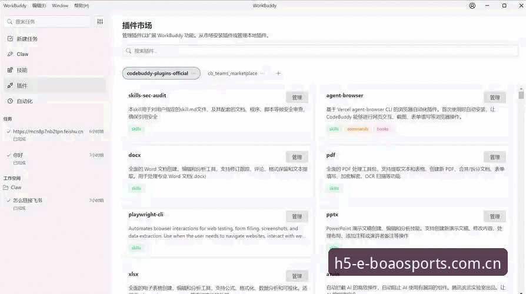Open the 帮助(H) menu

(x=82, y=6)
